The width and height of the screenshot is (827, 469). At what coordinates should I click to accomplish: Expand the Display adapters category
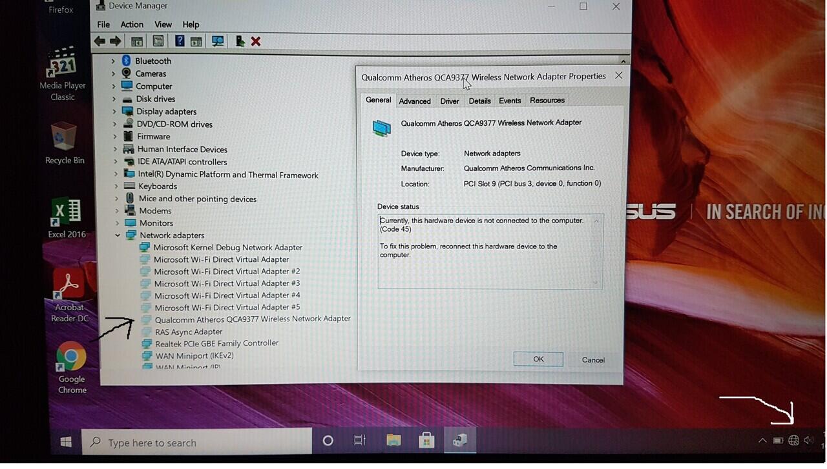click(114, 112)
